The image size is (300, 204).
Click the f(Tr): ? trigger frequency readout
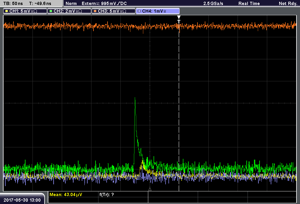107,195
